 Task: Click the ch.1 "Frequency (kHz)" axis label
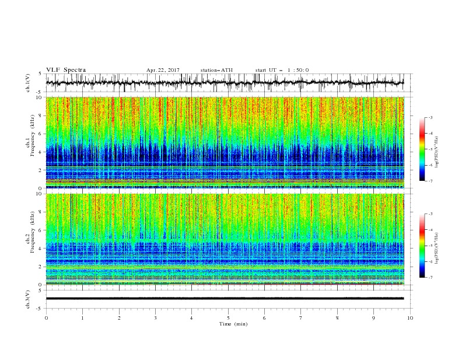click(x=33, y=135)
